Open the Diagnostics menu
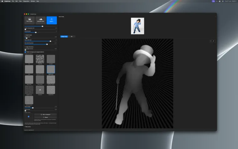 [26, 1]
